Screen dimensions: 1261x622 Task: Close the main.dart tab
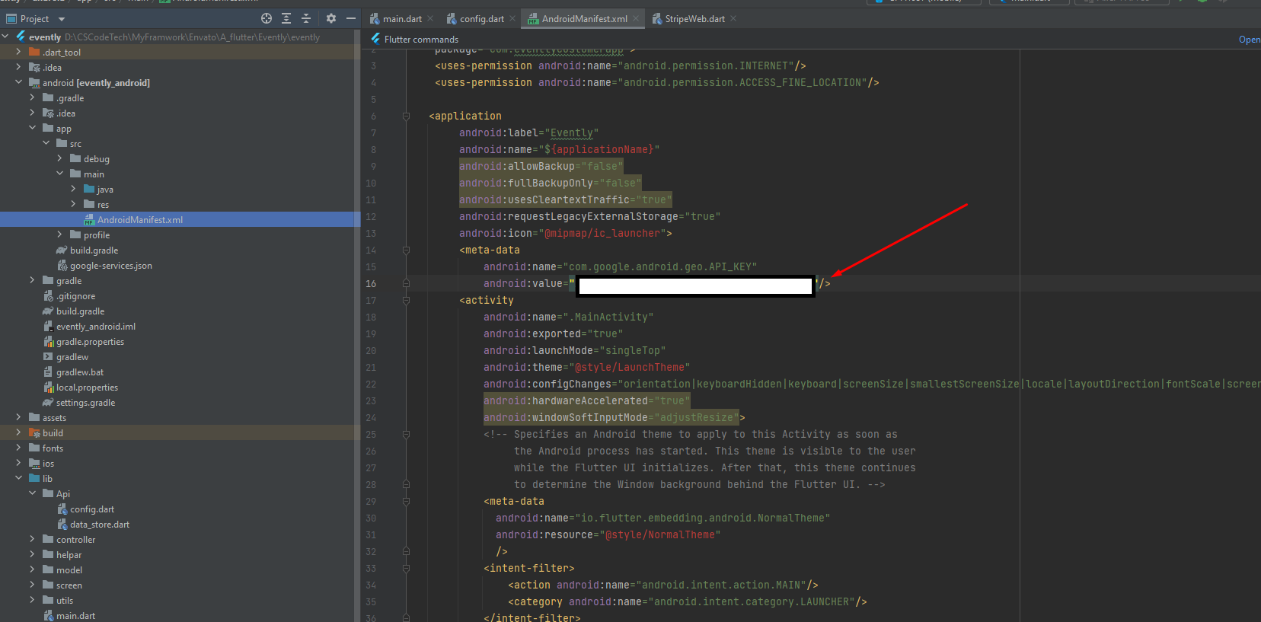click(x=430, y=19)
